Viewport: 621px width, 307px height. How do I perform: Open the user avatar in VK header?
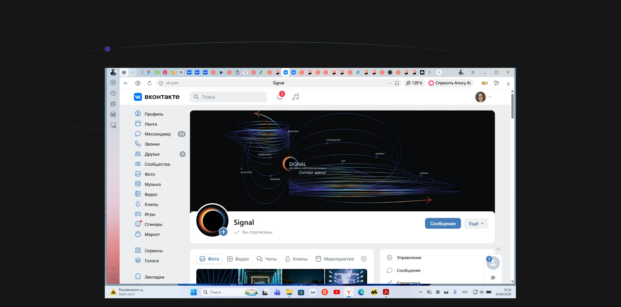pos(480,97)
